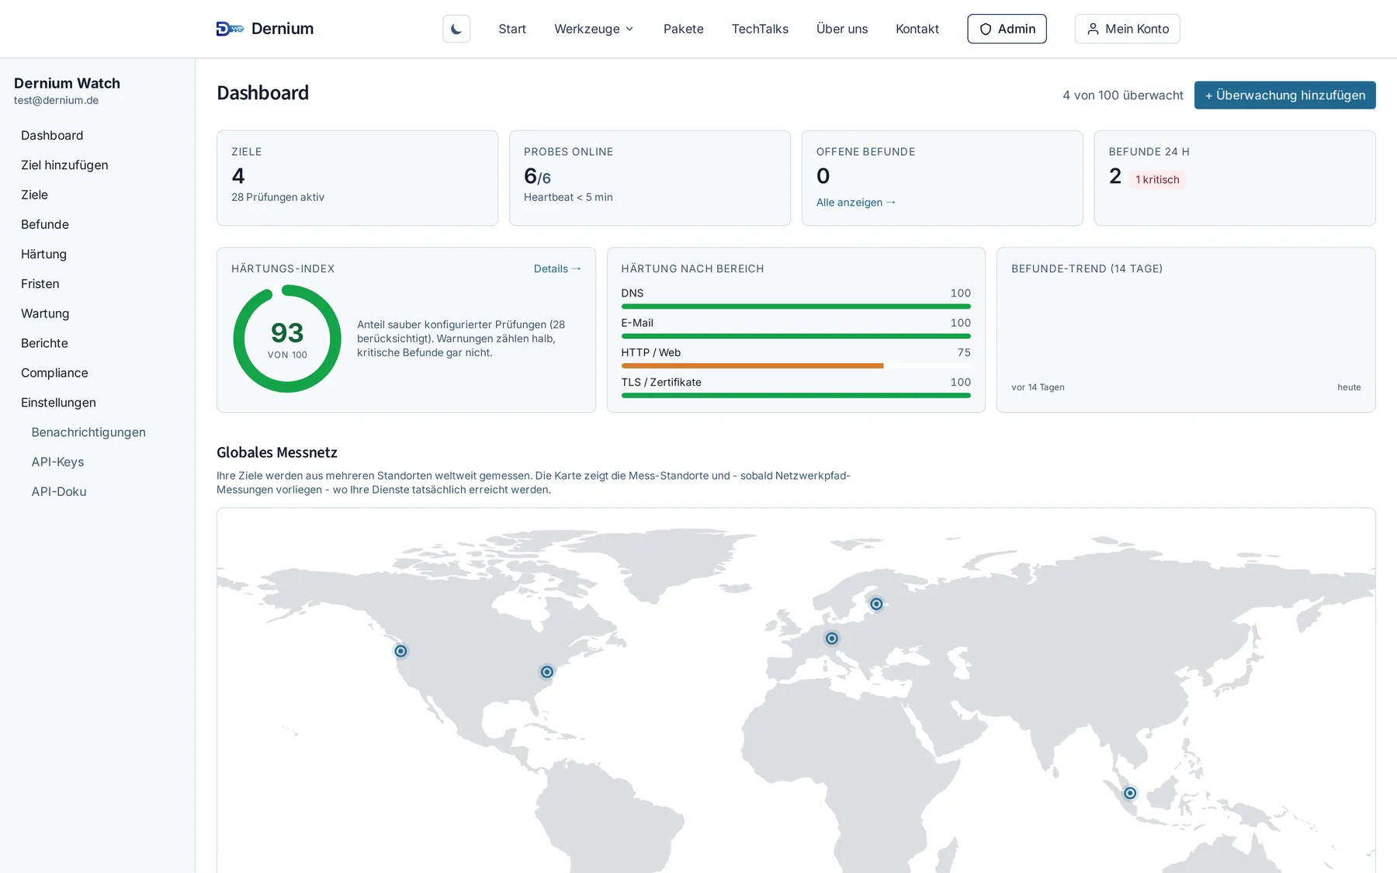Click '28 Prüfungen aktiv' text
This screenshot has width=1397, height=873.
click(x=278, y=197)
